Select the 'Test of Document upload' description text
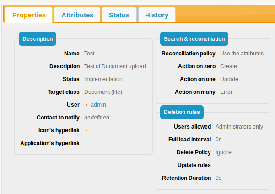275x194 pixels. [115, 66]
